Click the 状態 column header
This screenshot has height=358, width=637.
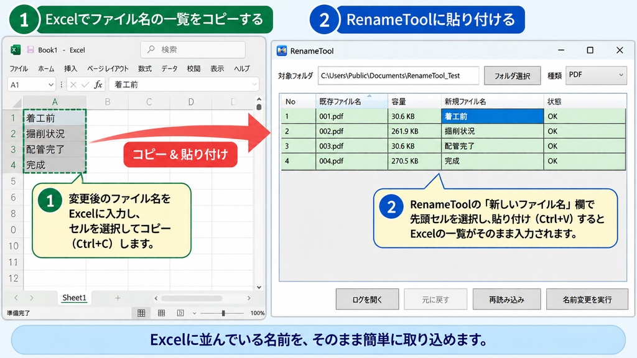(585, 101)
